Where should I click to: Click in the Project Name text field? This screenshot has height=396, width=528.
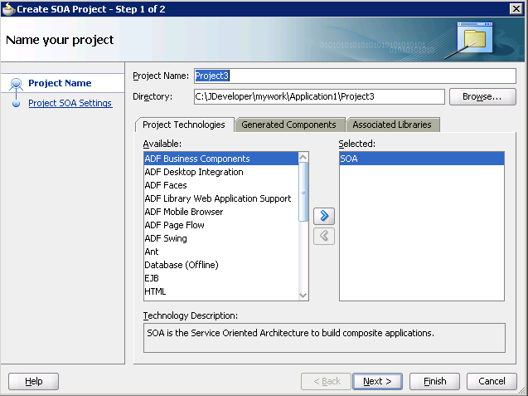click(355, 76)
